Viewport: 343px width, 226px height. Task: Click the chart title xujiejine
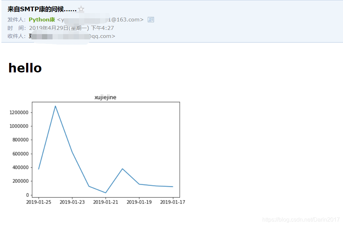(105, 97)
